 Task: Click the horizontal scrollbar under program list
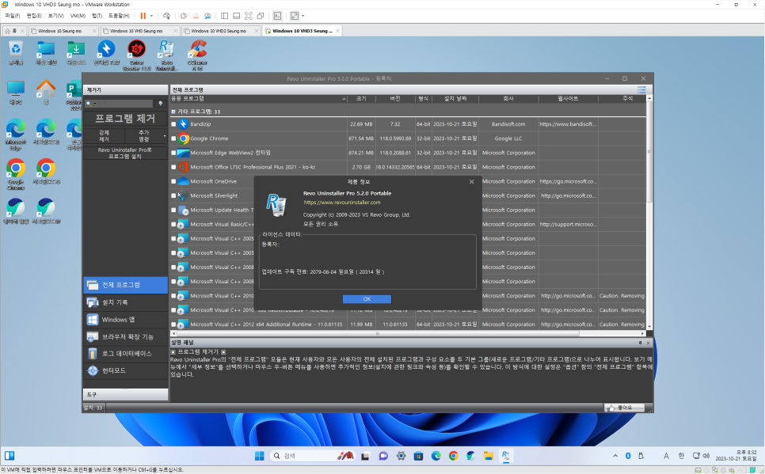point(377,334)
